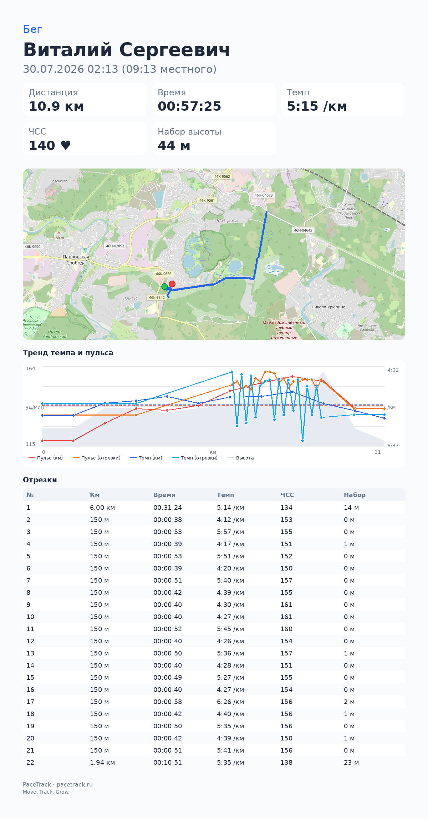The image size is (428, 819).
Task: Click the 46К-9062 road label on map
Action: (x=222, y=176)
